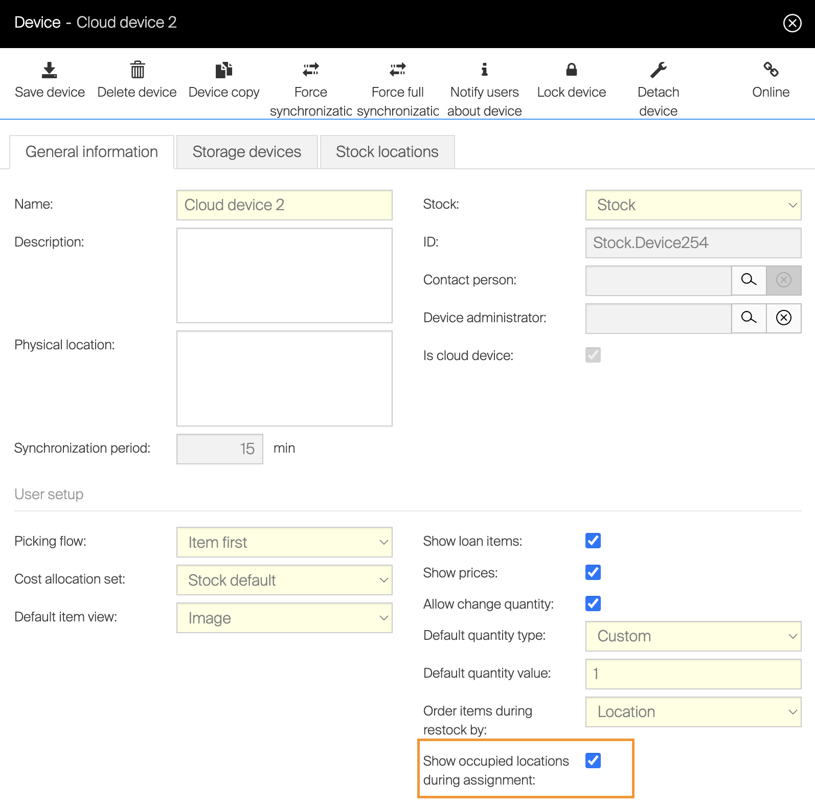Open the Picking flow dropdown
Image resolution: width=815 pixels, height=804 pixels.
284,542
